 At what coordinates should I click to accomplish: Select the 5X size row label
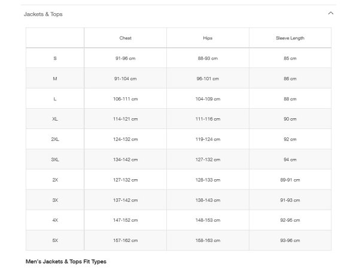tap(55, 241)
